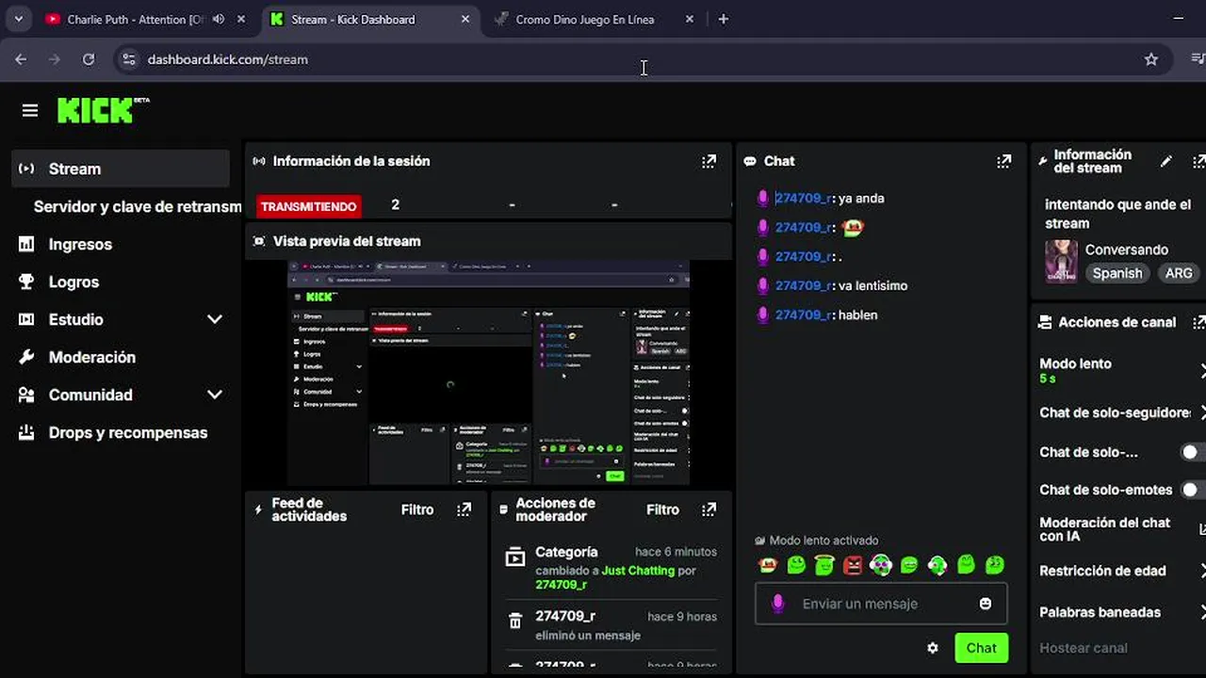Click the green Chat send button

point(981,648)
